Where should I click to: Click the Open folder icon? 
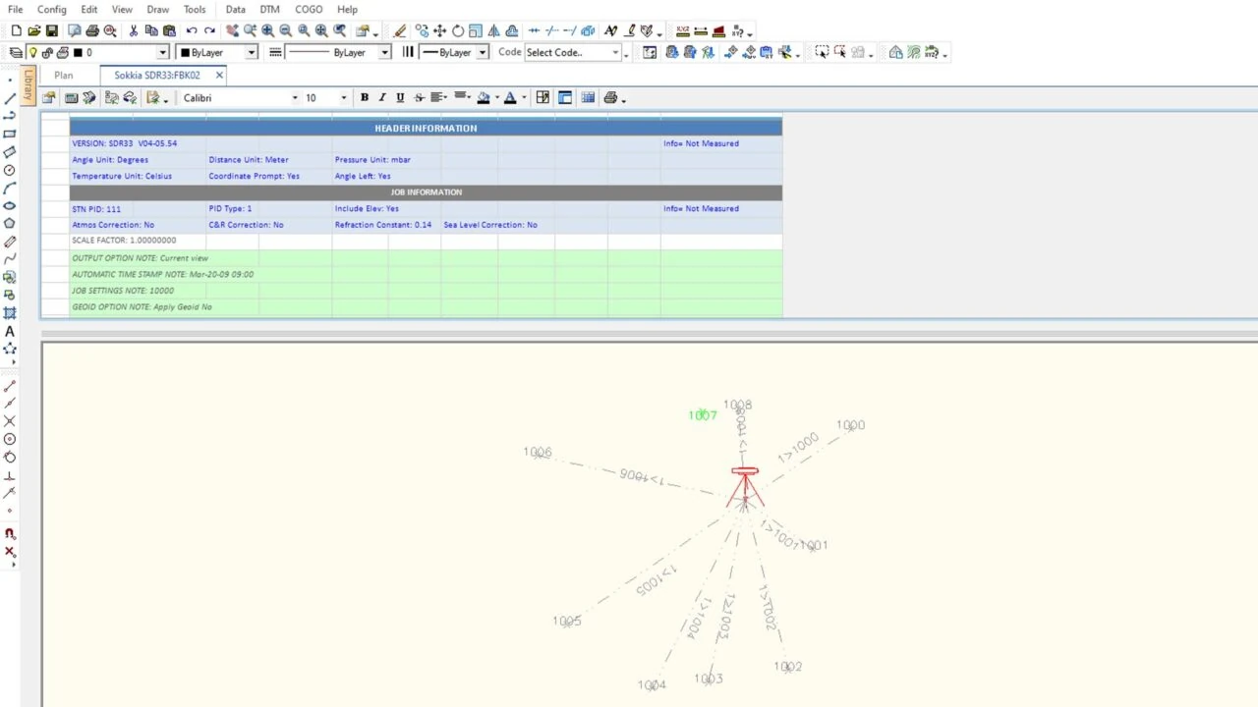(33, 31)
